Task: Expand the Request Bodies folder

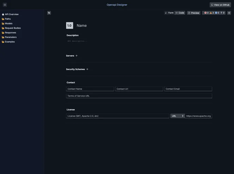Action: pos(11,28)
